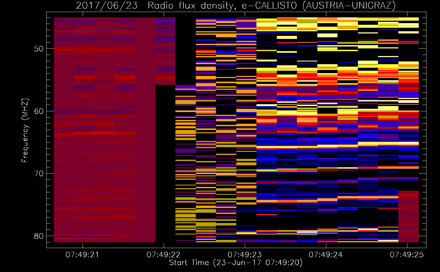Click the date 2017/06/23 in the title
The image size is (440, 272).
coord(107,5)
